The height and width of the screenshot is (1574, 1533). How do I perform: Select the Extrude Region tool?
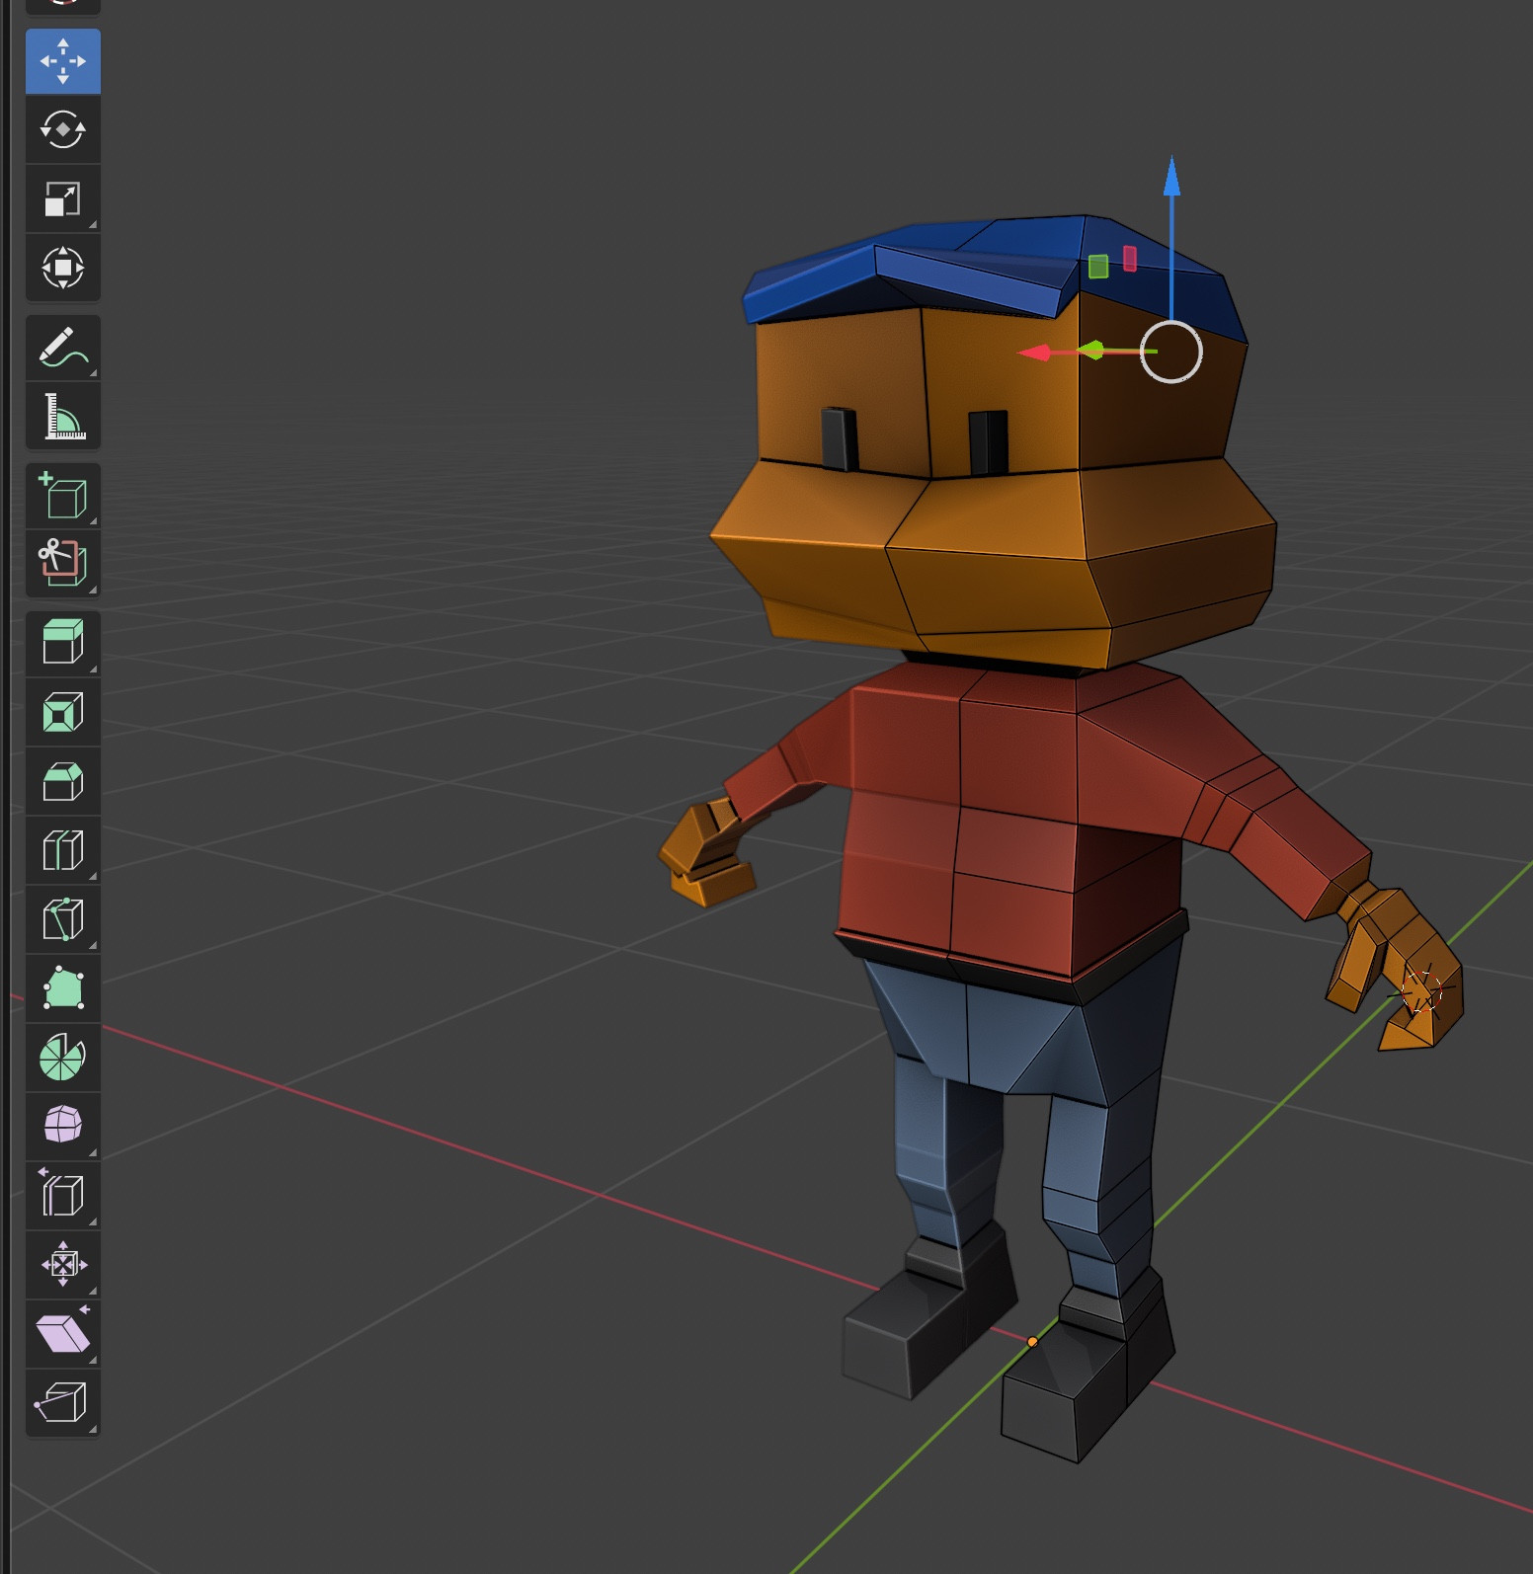coord(63,644)
